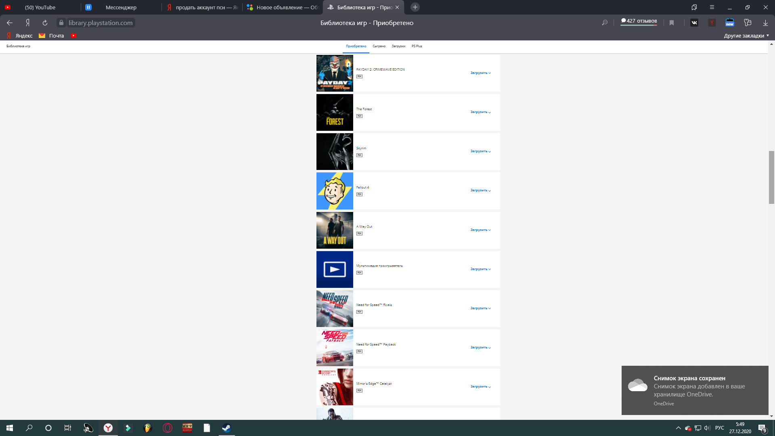Viewport: 775px width, 436px height.
Task: Open the VK extension icon
Action: tap(694, 23)
